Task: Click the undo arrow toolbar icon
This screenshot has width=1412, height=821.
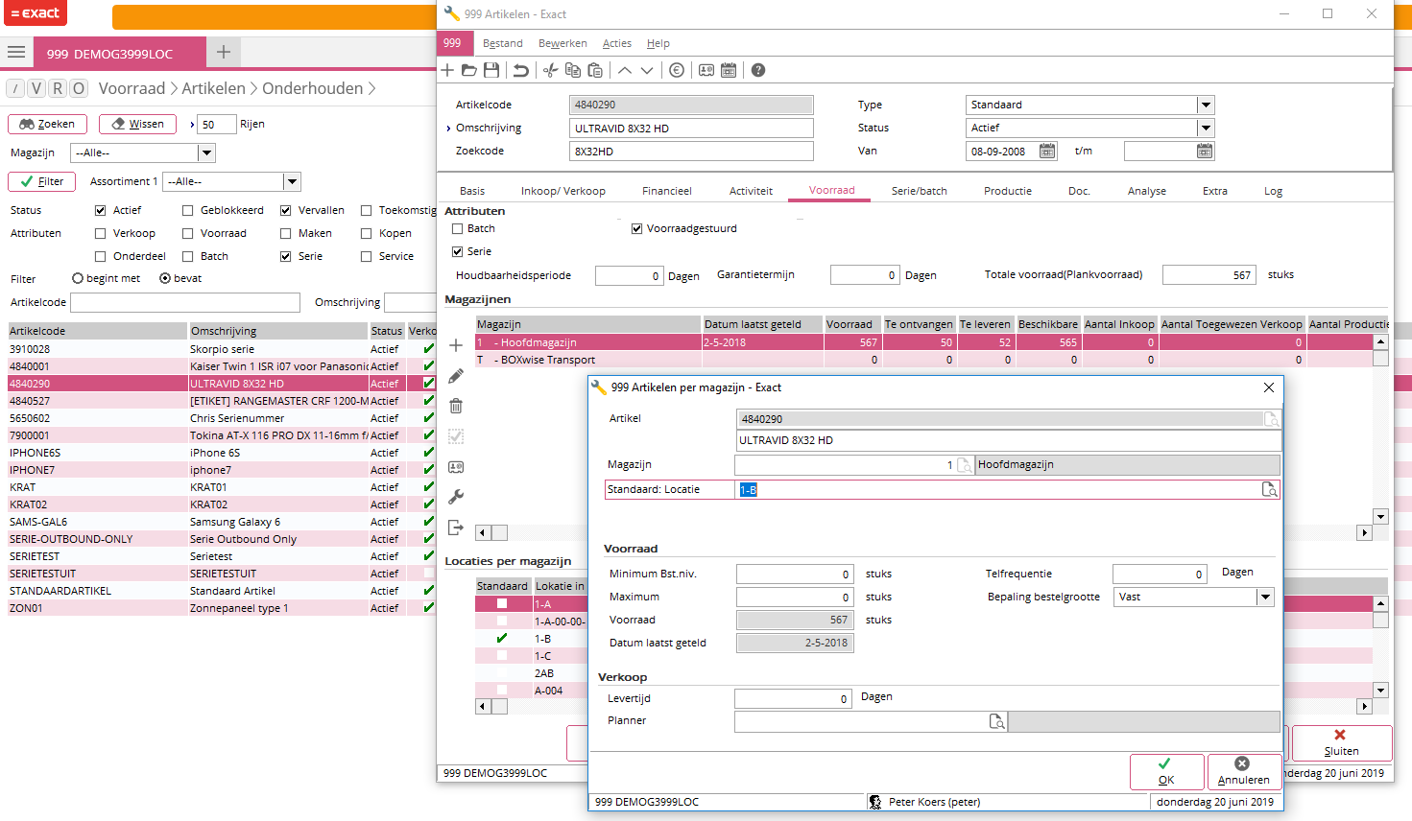Action: click(520, 70)
